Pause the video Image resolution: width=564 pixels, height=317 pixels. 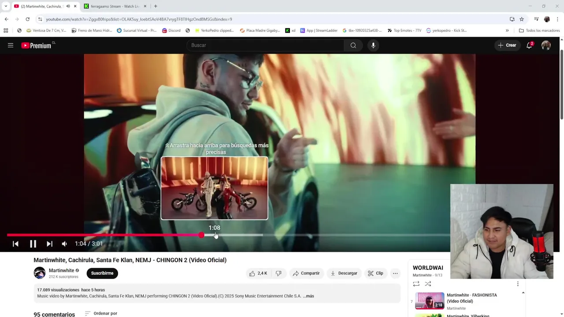33,244
